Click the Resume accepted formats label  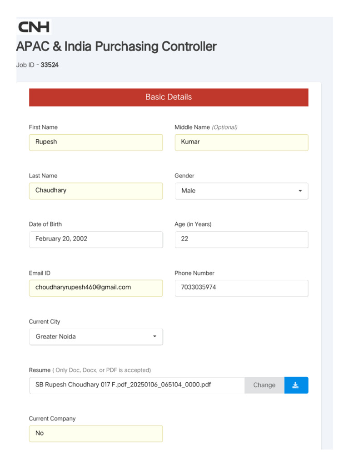pos(90,370)
